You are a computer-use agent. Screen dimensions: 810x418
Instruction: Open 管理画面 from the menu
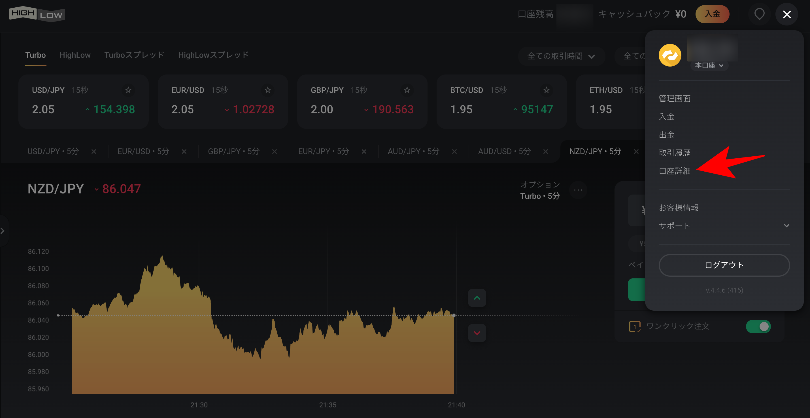click(x=675, y=99)
